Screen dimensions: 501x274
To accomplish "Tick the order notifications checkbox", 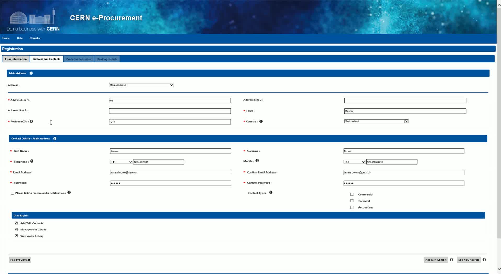I will coord(13,193).
